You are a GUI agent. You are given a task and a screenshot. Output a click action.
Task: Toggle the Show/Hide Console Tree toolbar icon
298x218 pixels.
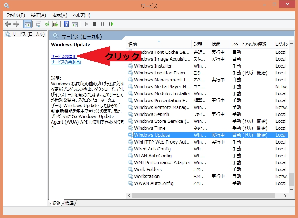[x=28, y=24]
